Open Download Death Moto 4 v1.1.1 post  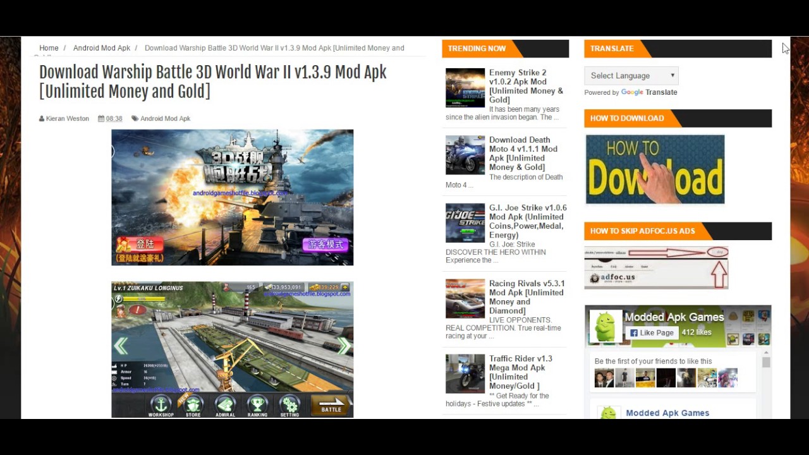click(x=523, y=154)
